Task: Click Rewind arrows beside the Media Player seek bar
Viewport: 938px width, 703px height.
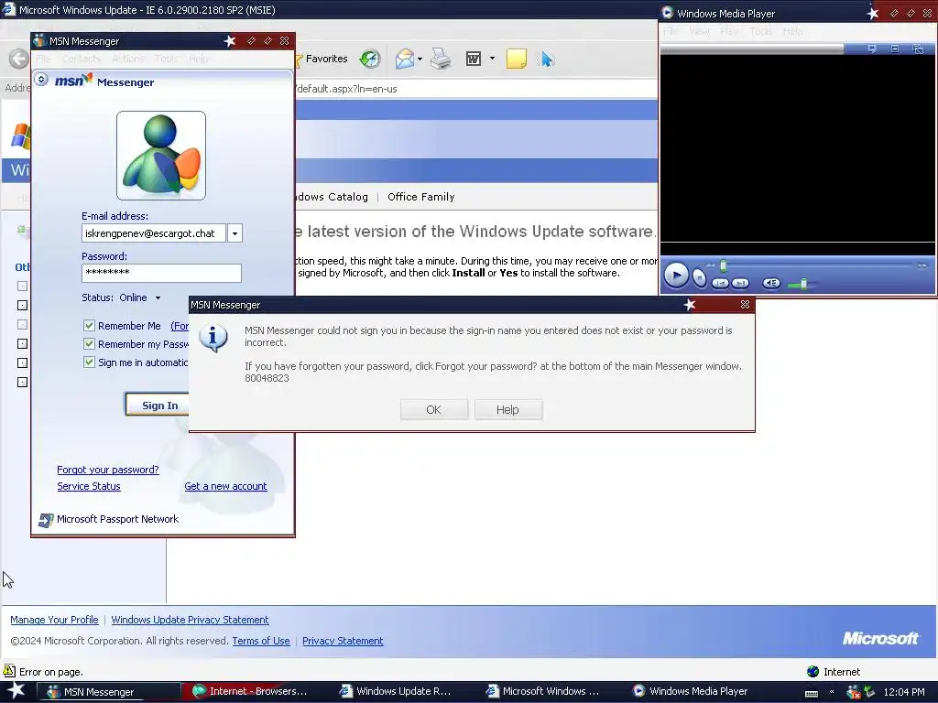Action: coord(710,265)
